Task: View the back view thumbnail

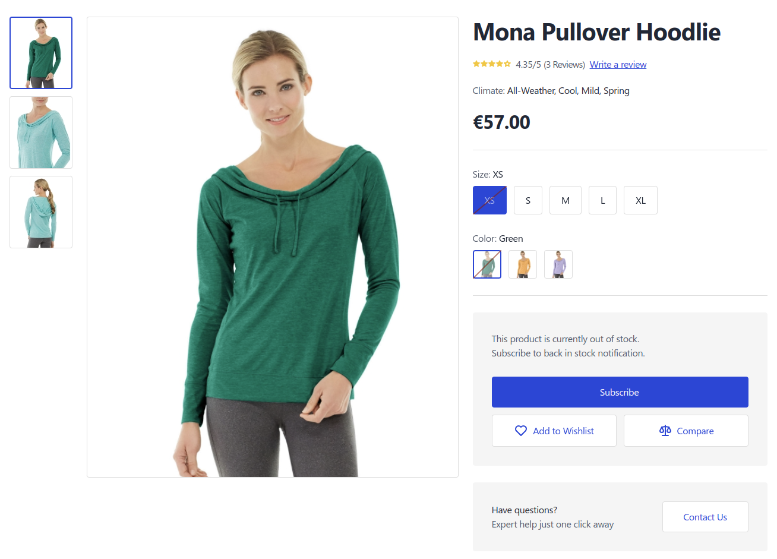Action: [41, 212]
